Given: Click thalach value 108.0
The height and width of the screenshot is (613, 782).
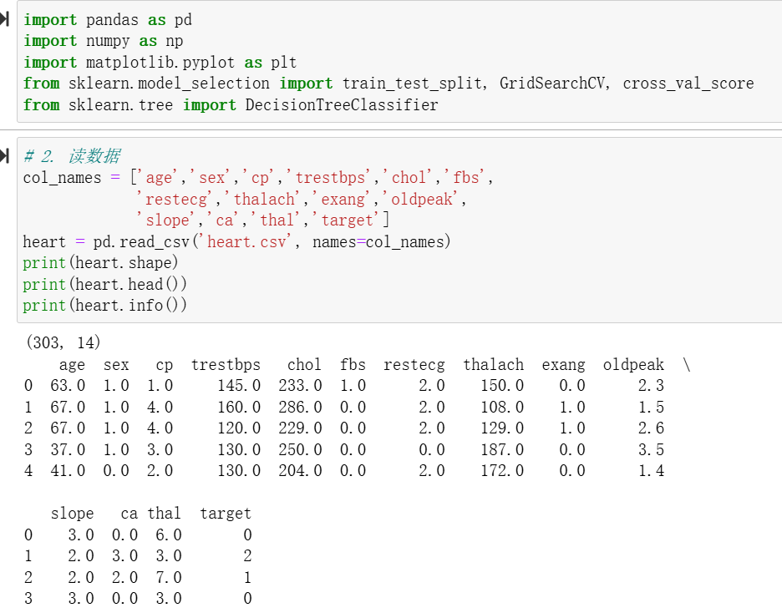Looking at the screenshot, I should pyautogui.click(x=502, y=408).
